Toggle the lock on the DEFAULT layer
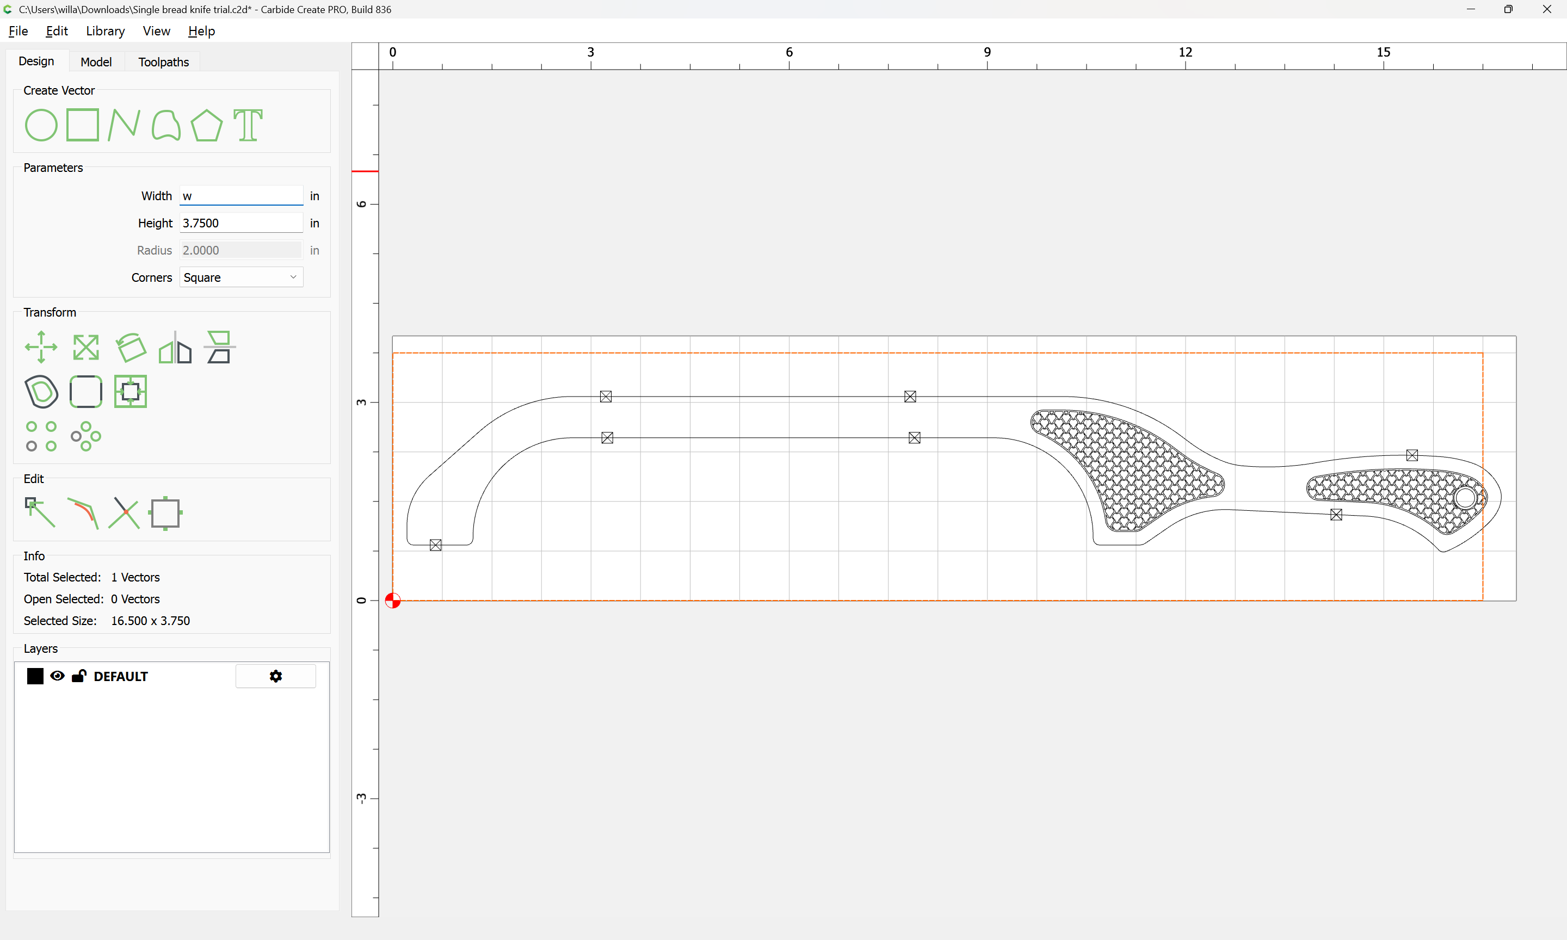The width and height of the screenshot is (1567, 940). 78,676
